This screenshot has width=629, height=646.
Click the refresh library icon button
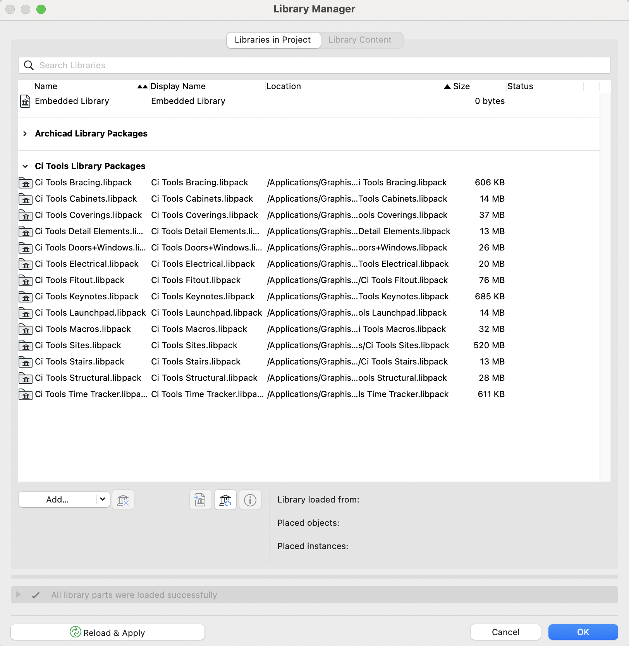(225, 500)
